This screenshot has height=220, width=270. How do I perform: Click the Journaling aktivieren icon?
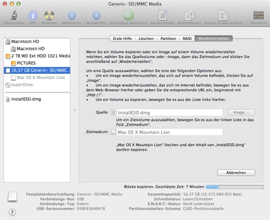point(128,15)
